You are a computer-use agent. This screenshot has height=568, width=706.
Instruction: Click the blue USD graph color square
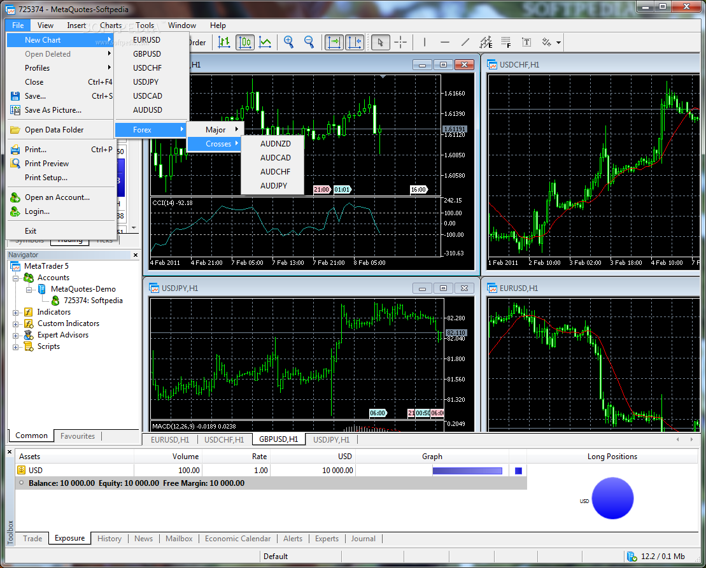coord(518,471)
